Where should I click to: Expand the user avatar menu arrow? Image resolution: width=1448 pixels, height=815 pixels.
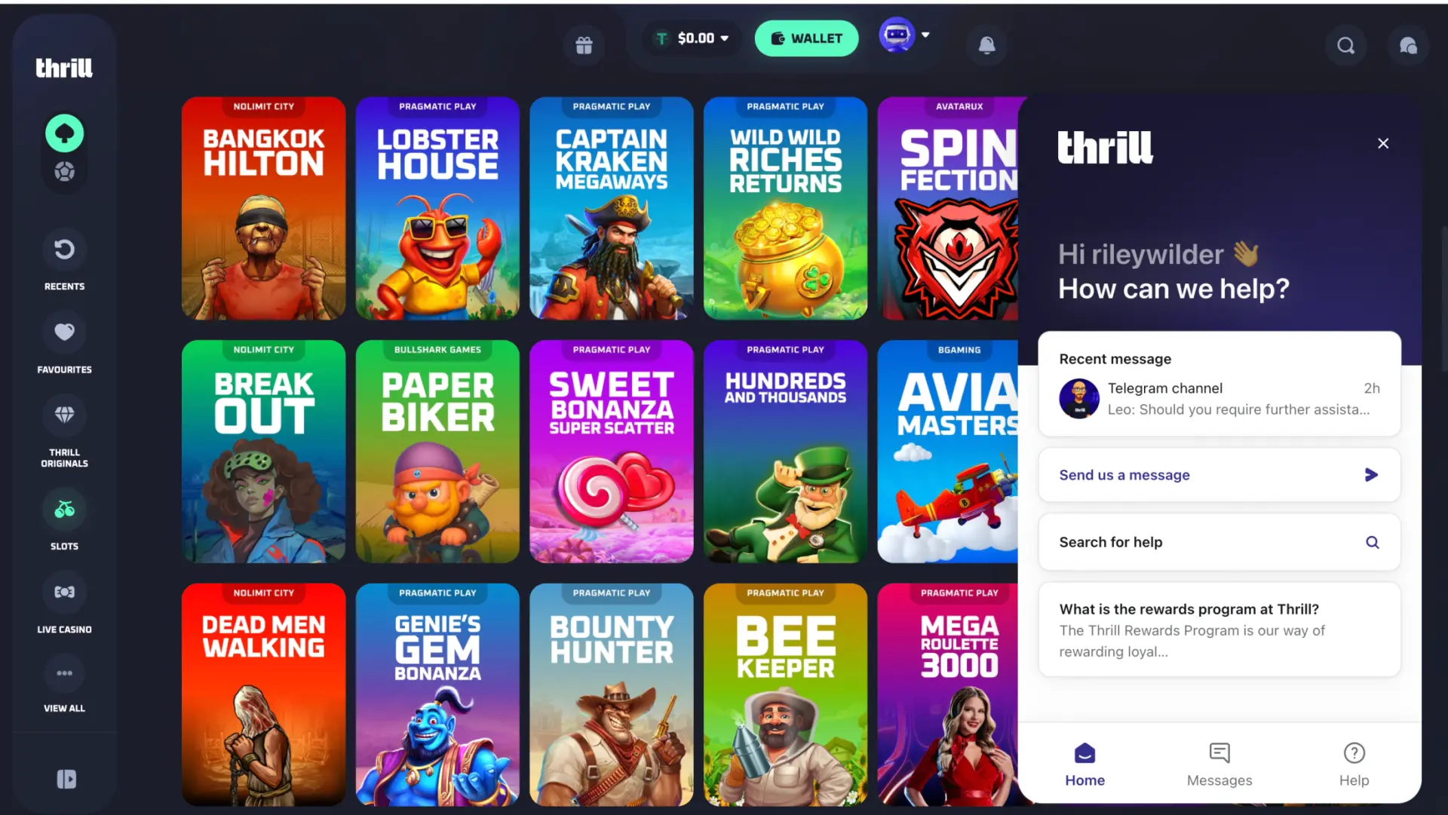(925, 35)
